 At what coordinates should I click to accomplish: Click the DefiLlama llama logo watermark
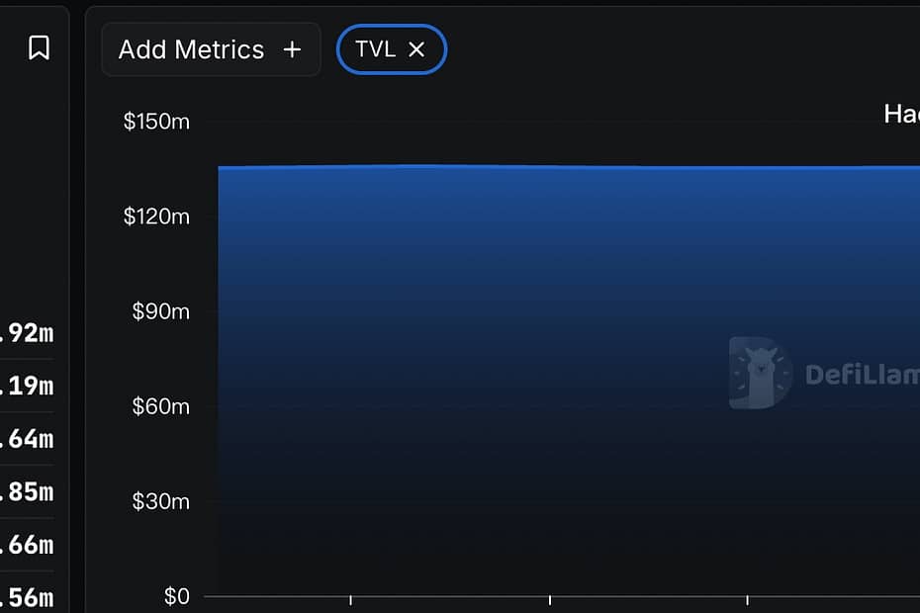[x=760, y=373]
